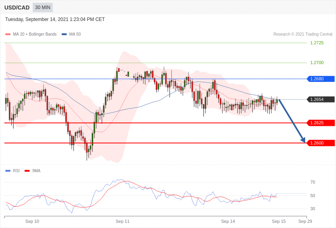This screenshot has height=228, width=336.
Task: Click the Tuesday, September 14, 2021 timestamp
Action: point(55,19)
